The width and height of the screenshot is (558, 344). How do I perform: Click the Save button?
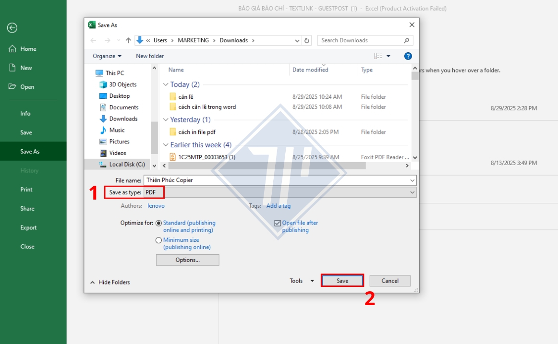tap(342, 281)
